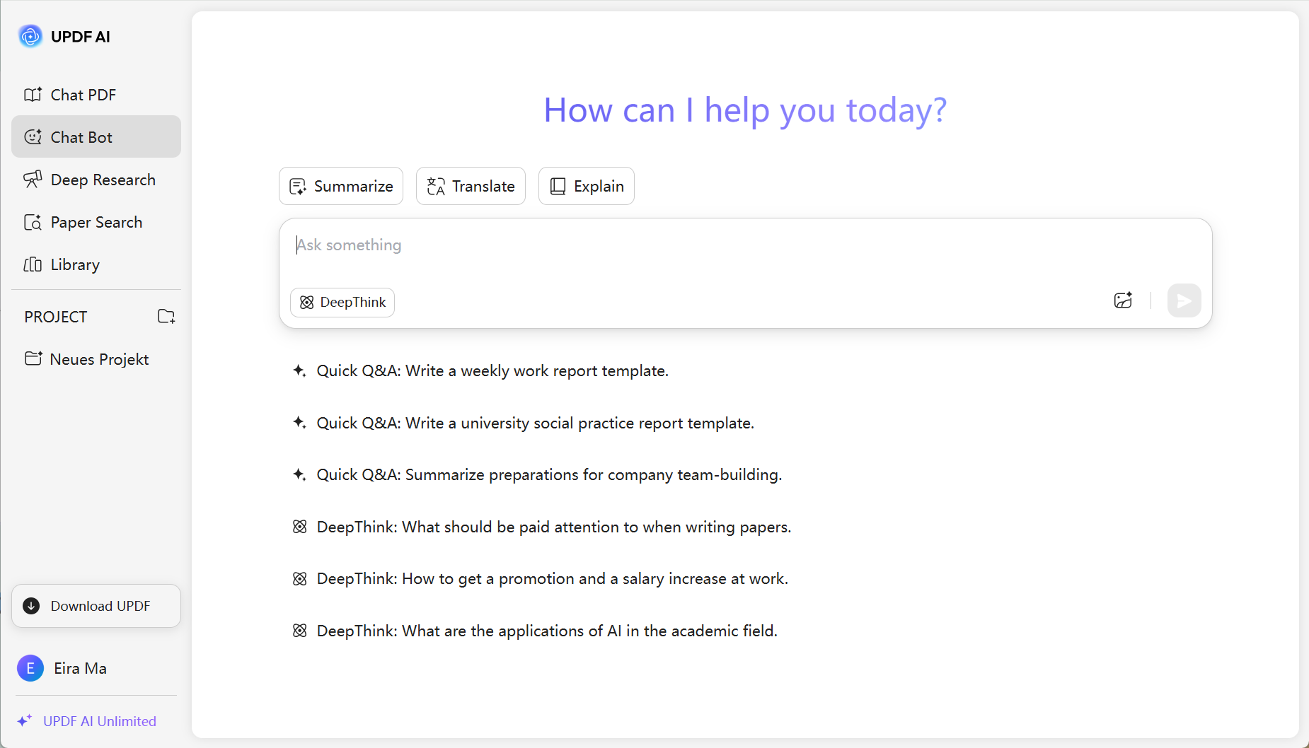Click the Translate button

471,186
